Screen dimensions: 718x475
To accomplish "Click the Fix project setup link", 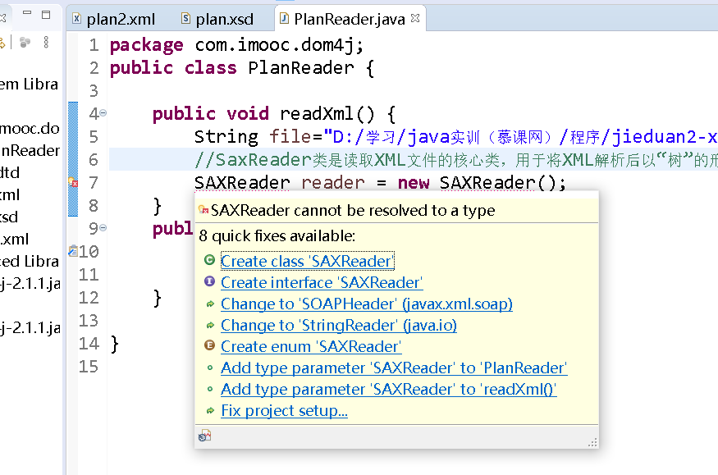I will [x=284, y=410].
